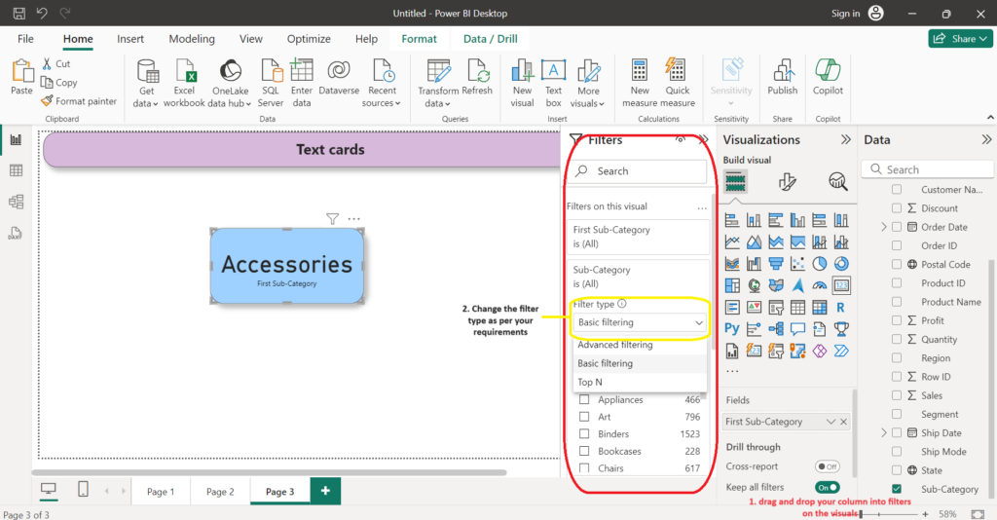Viewport: 997px width, 520px height.
Task: Click the Paste icon
Action: (21, 71)
